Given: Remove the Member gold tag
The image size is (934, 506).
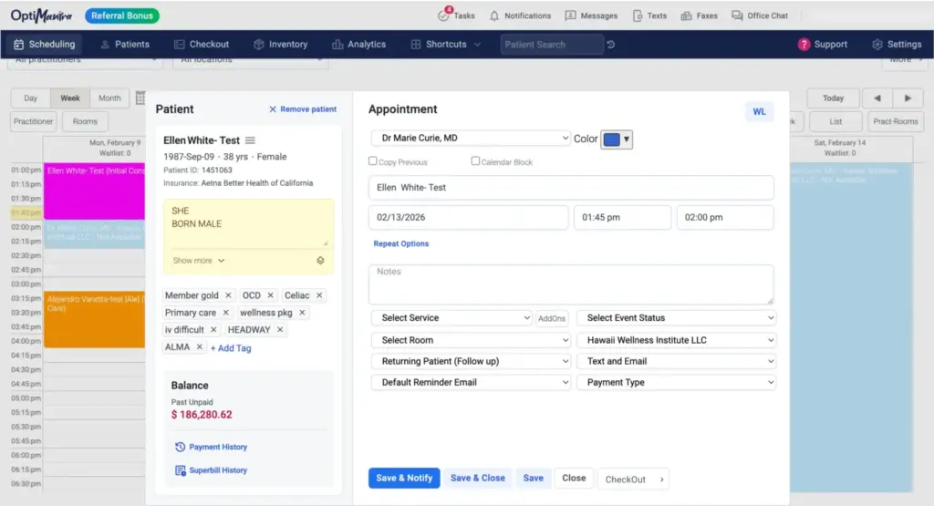Looking at the screenshot, I should coord(228,295).
